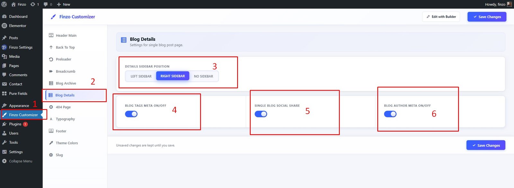Click the Header Main layout icon
Viewport: 514px width, 188px height.
coord(51,35)
